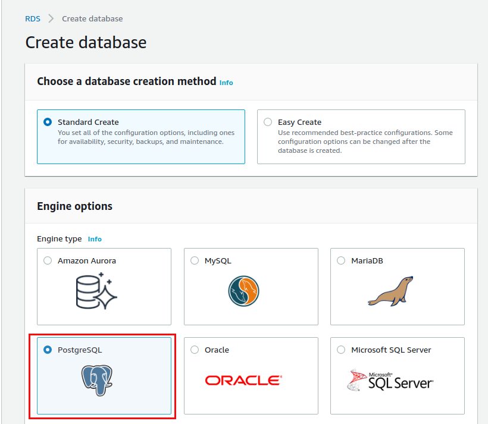Click the MySQL dolphin logo
Image resolution: width=488 pixels, height=424 pixels.
click(243, 291)
